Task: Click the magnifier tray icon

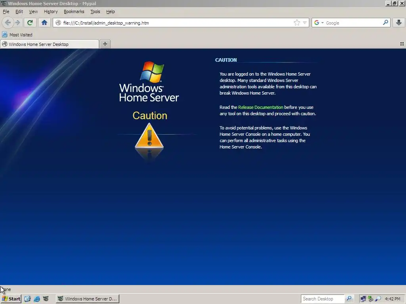Action: 378,299
